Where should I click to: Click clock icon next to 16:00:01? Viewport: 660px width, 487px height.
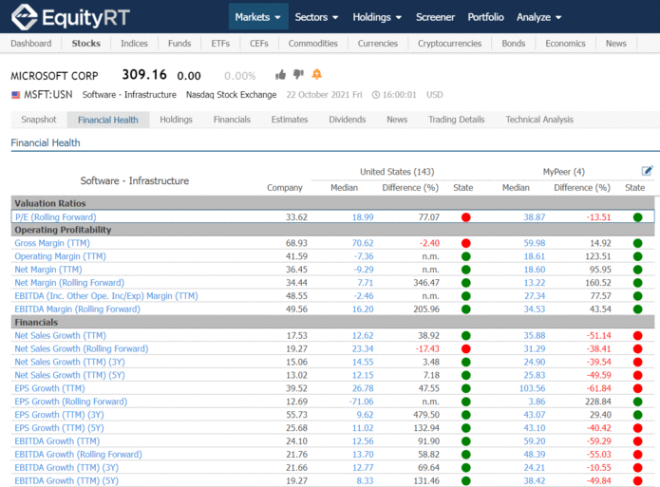[376, 95]
